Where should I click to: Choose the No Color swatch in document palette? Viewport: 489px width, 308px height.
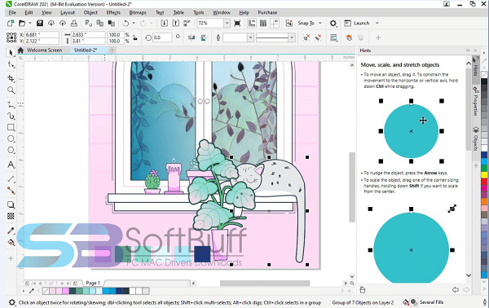(46, 291)
